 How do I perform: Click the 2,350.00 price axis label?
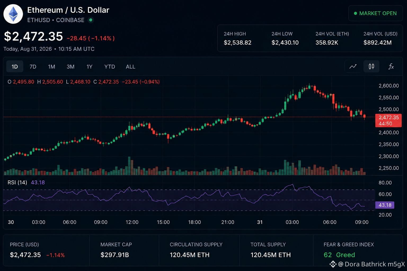click(x=389, y=144)
